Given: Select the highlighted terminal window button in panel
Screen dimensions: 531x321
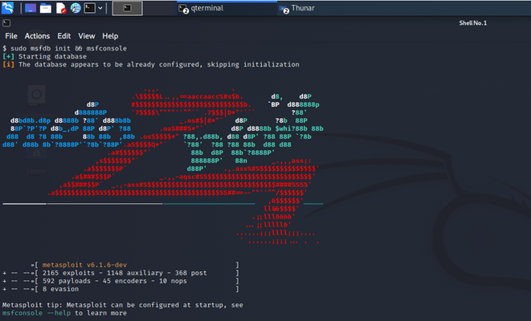Looking at the screenshot, I should (x=128, y=8).
